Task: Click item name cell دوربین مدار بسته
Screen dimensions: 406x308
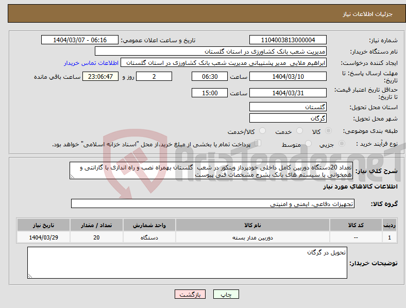Action: (x=252, y=237)
